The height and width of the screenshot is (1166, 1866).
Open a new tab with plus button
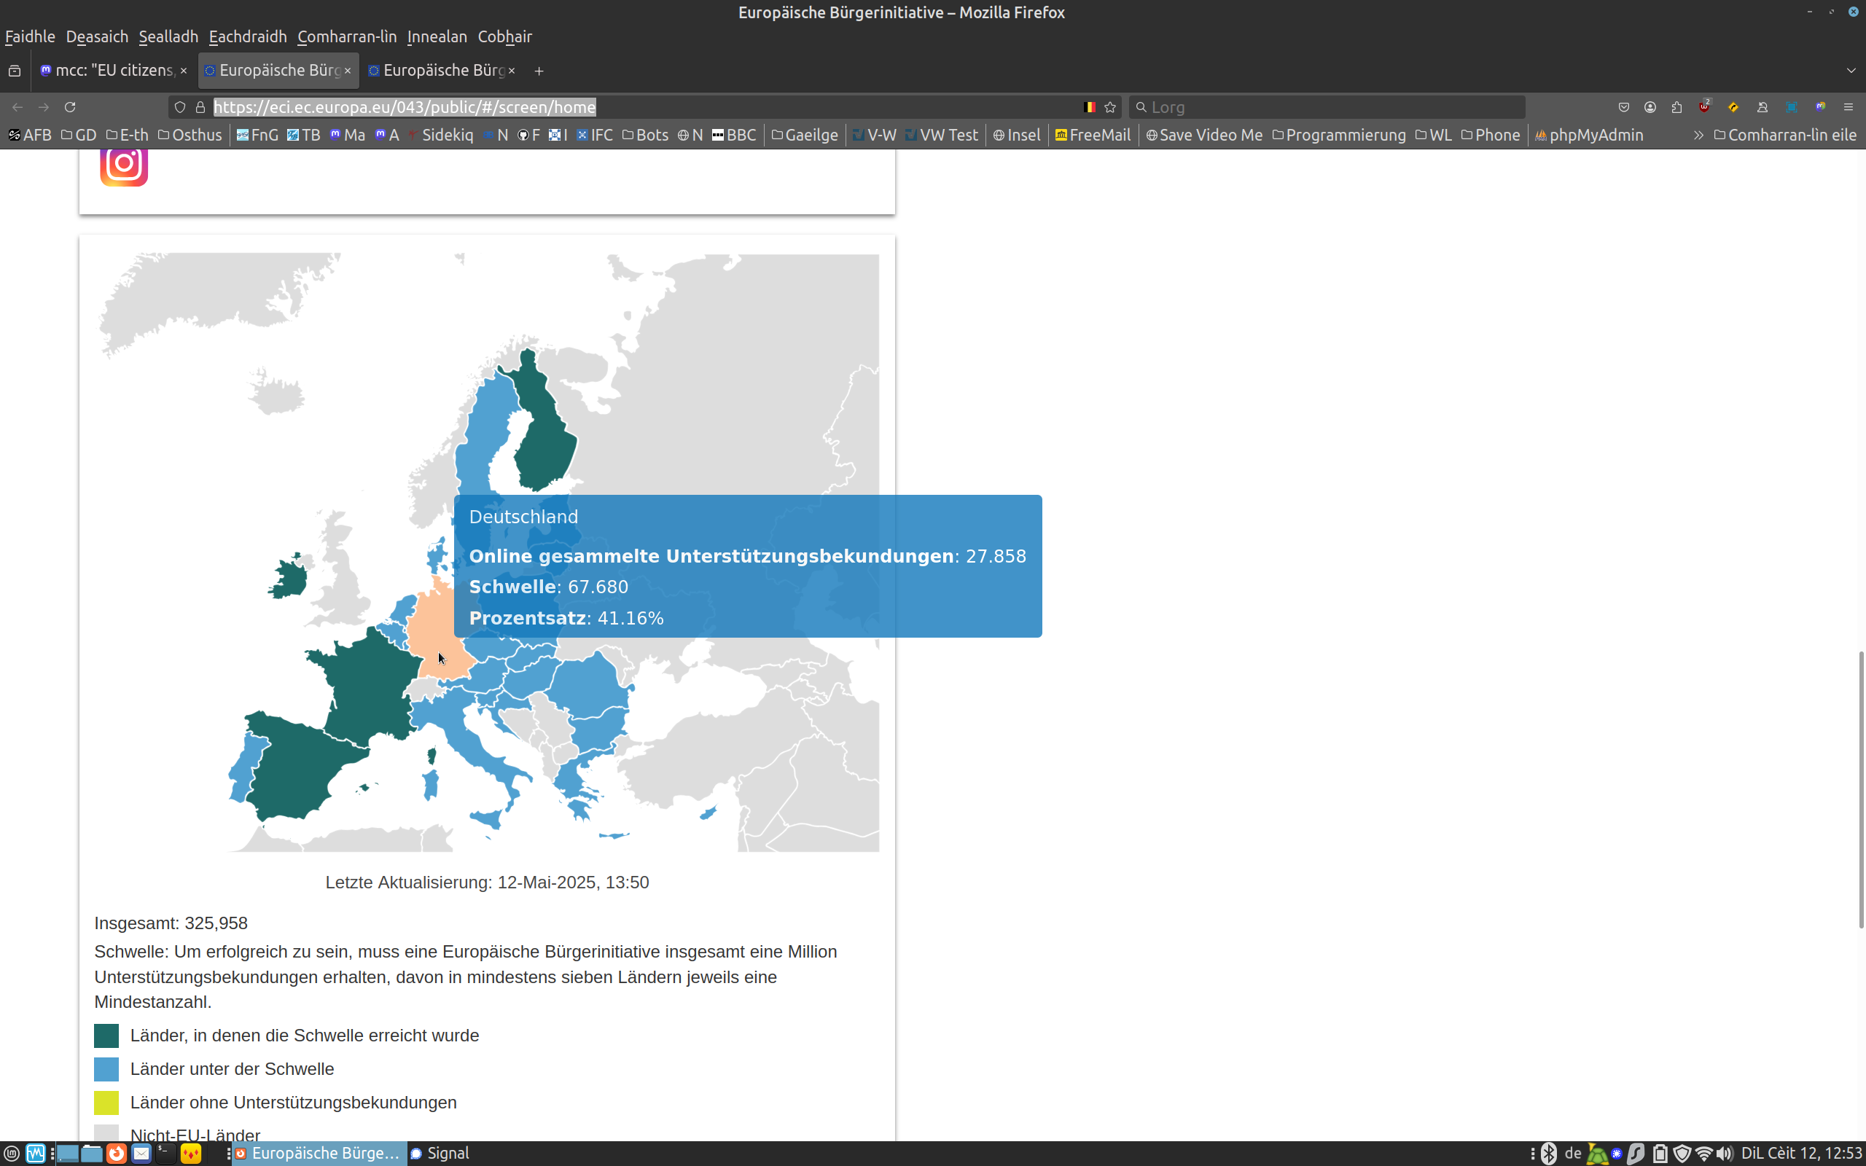coord(539,71)
